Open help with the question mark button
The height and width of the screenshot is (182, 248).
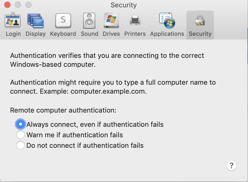click(x=231, y=165)
